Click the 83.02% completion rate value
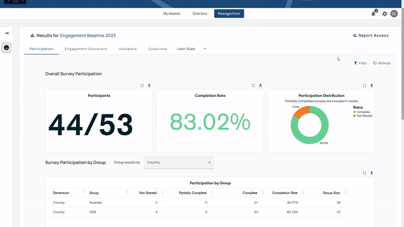 pyautogui.click(x=210, y=122)
